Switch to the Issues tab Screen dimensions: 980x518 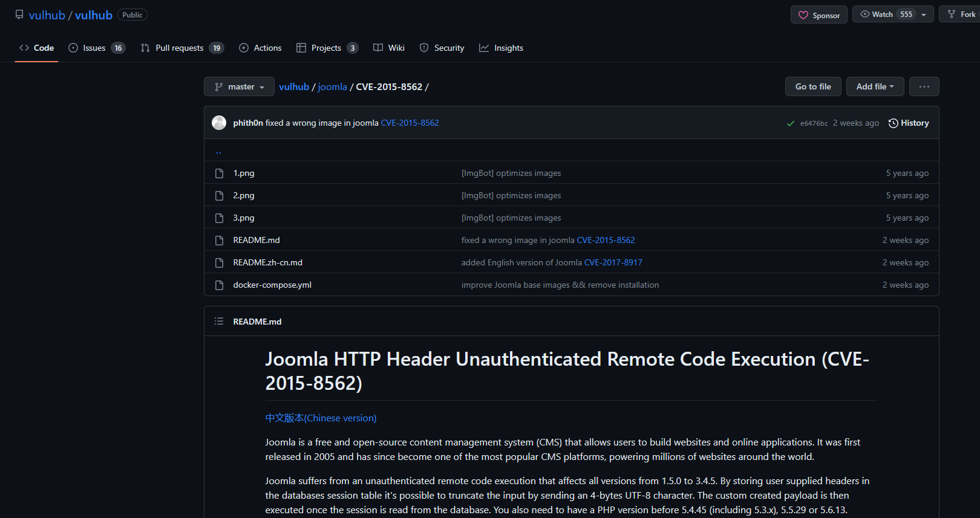point(97,48)
